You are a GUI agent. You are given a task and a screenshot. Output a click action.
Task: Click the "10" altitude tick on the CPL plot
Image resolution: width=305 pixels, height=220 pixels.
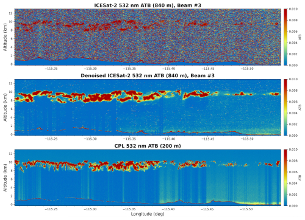[11, 162]
